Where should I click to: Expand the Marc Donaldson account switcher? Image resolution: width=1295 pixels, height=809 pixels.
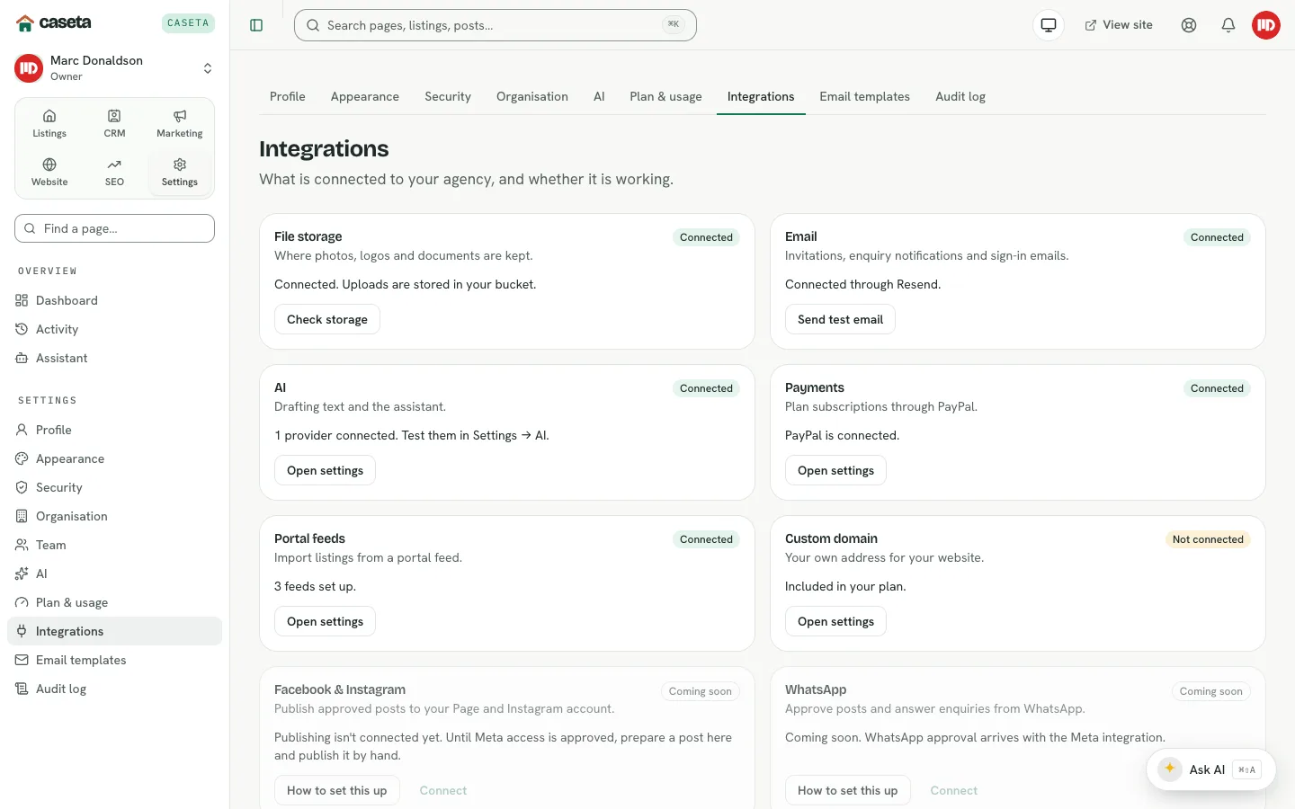coord(114,68)
